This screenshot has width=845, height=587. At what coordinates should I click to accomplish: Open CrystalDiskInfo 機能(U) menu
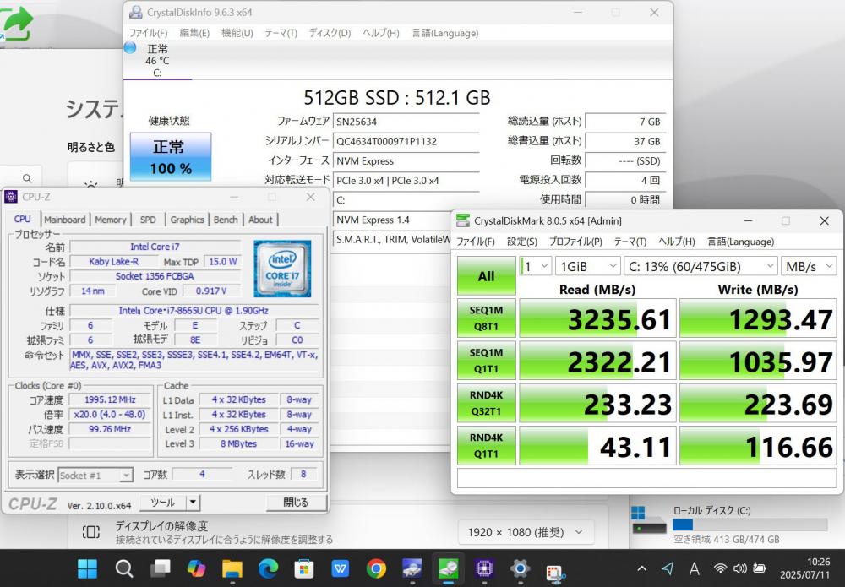[x=237, y=33]
